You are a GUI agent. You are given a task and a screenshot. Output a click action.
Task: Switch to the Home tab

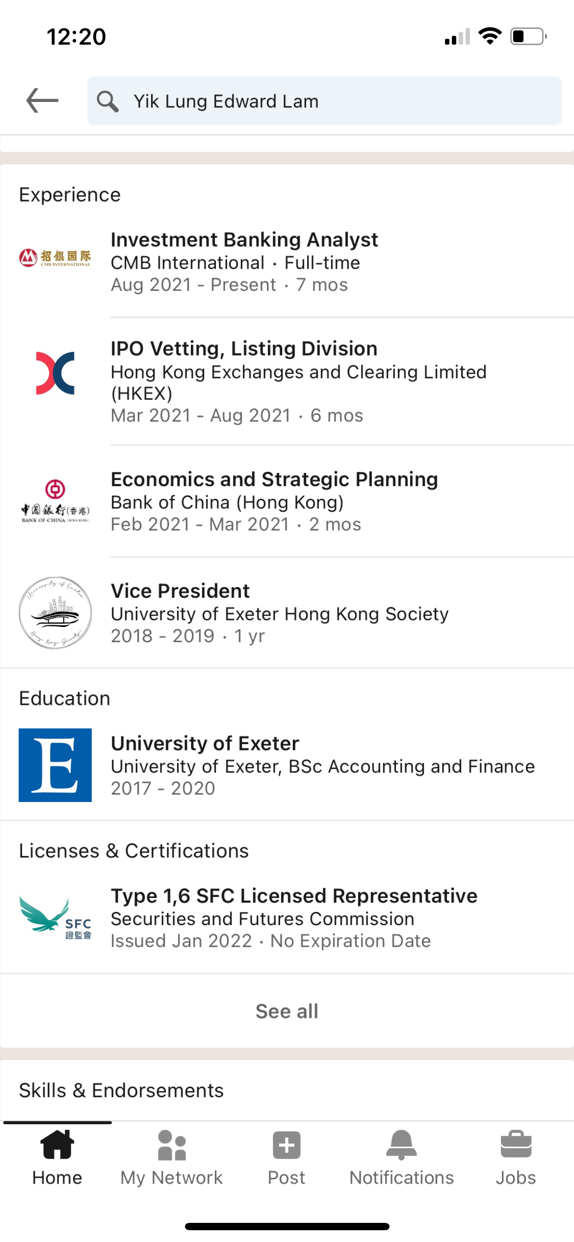pos(57,1156)
